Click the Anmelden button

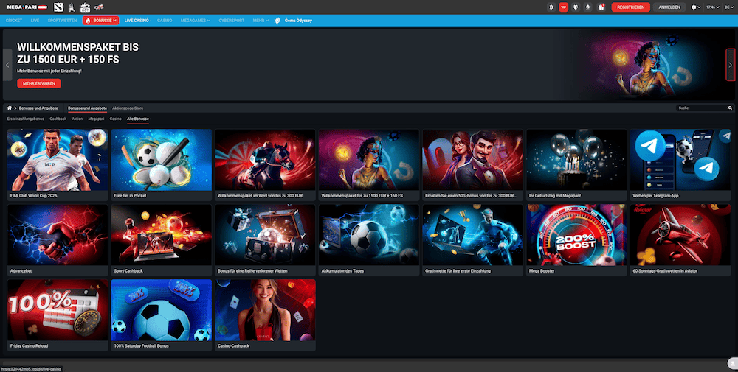(669, 7)
